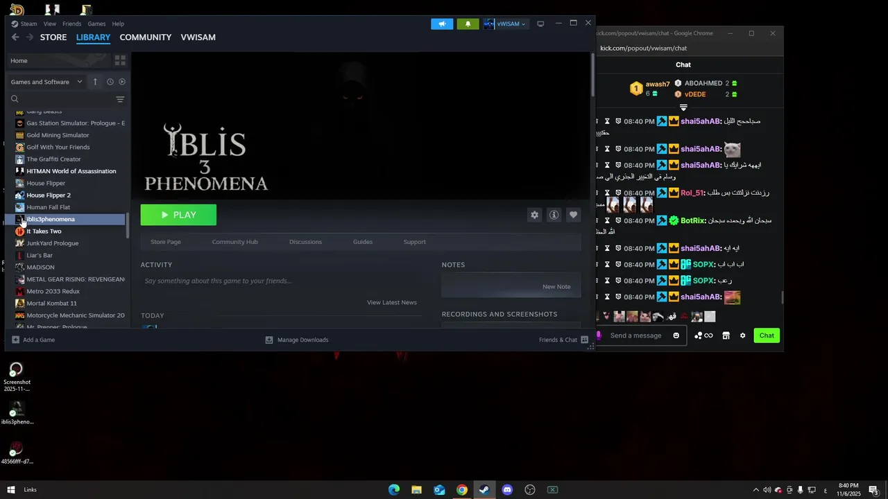Click the green PLAY button for Iblis3phenomena
The height and width of the screenshot is (499, 888).
[x=178, y=215]
